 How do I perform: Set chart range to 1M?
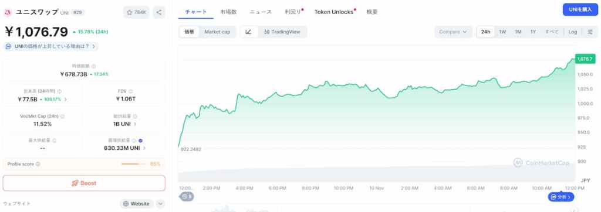coord(518,32)
